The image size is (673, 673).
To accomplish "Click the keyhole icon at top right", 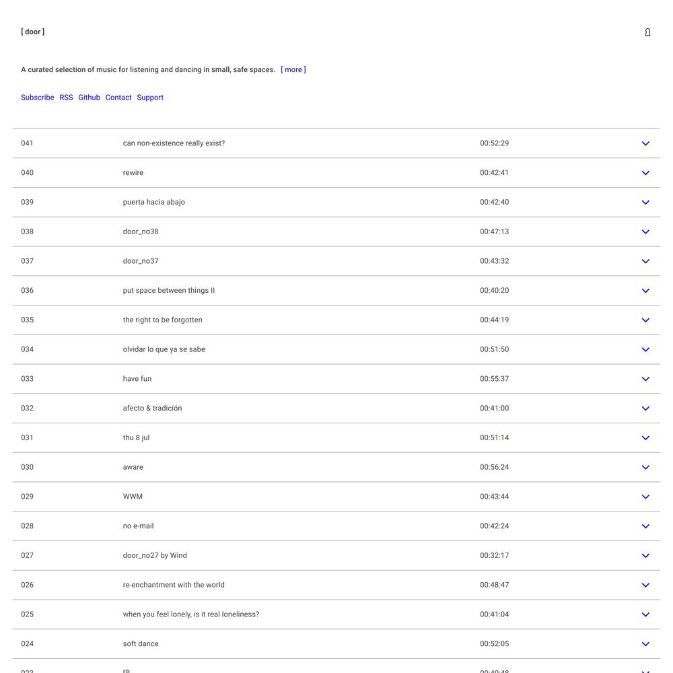I will point(647,32).
